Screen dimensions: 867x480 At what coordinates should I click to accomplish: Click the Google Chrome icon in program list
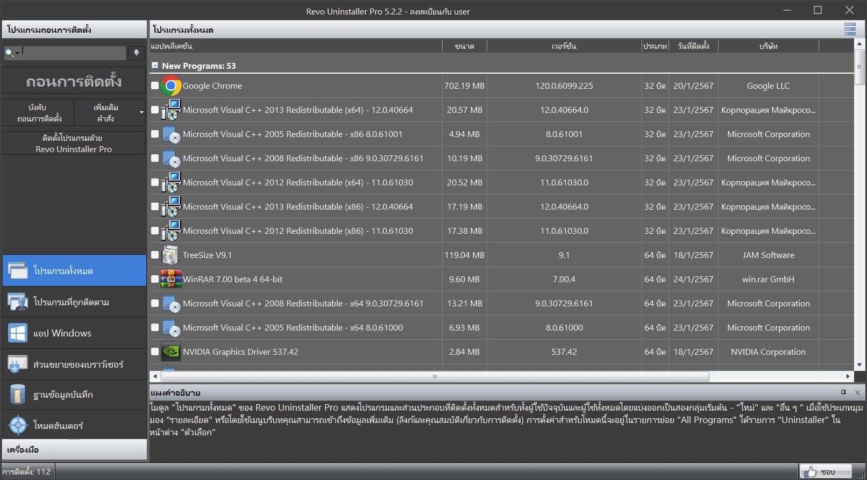171,85
